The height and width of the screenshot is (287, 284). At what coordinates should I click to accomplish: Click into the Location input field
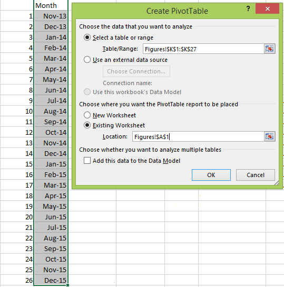pyautogui.click(x=198, y=136)
